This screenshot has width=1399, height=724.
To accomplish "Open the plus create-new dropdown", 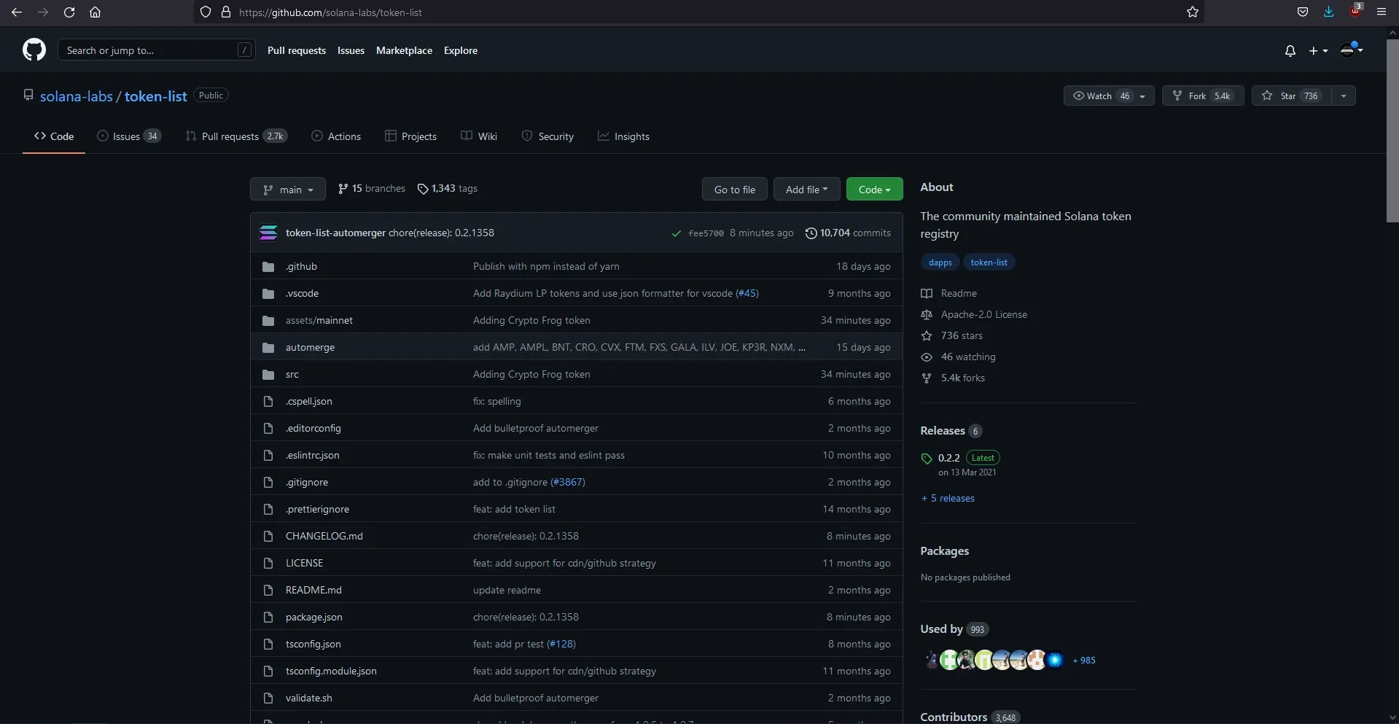I will (x=1317, y=50).
